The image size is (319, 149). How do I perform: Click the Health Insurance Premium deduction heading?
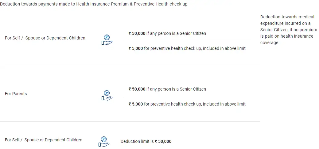click(94, 4)
